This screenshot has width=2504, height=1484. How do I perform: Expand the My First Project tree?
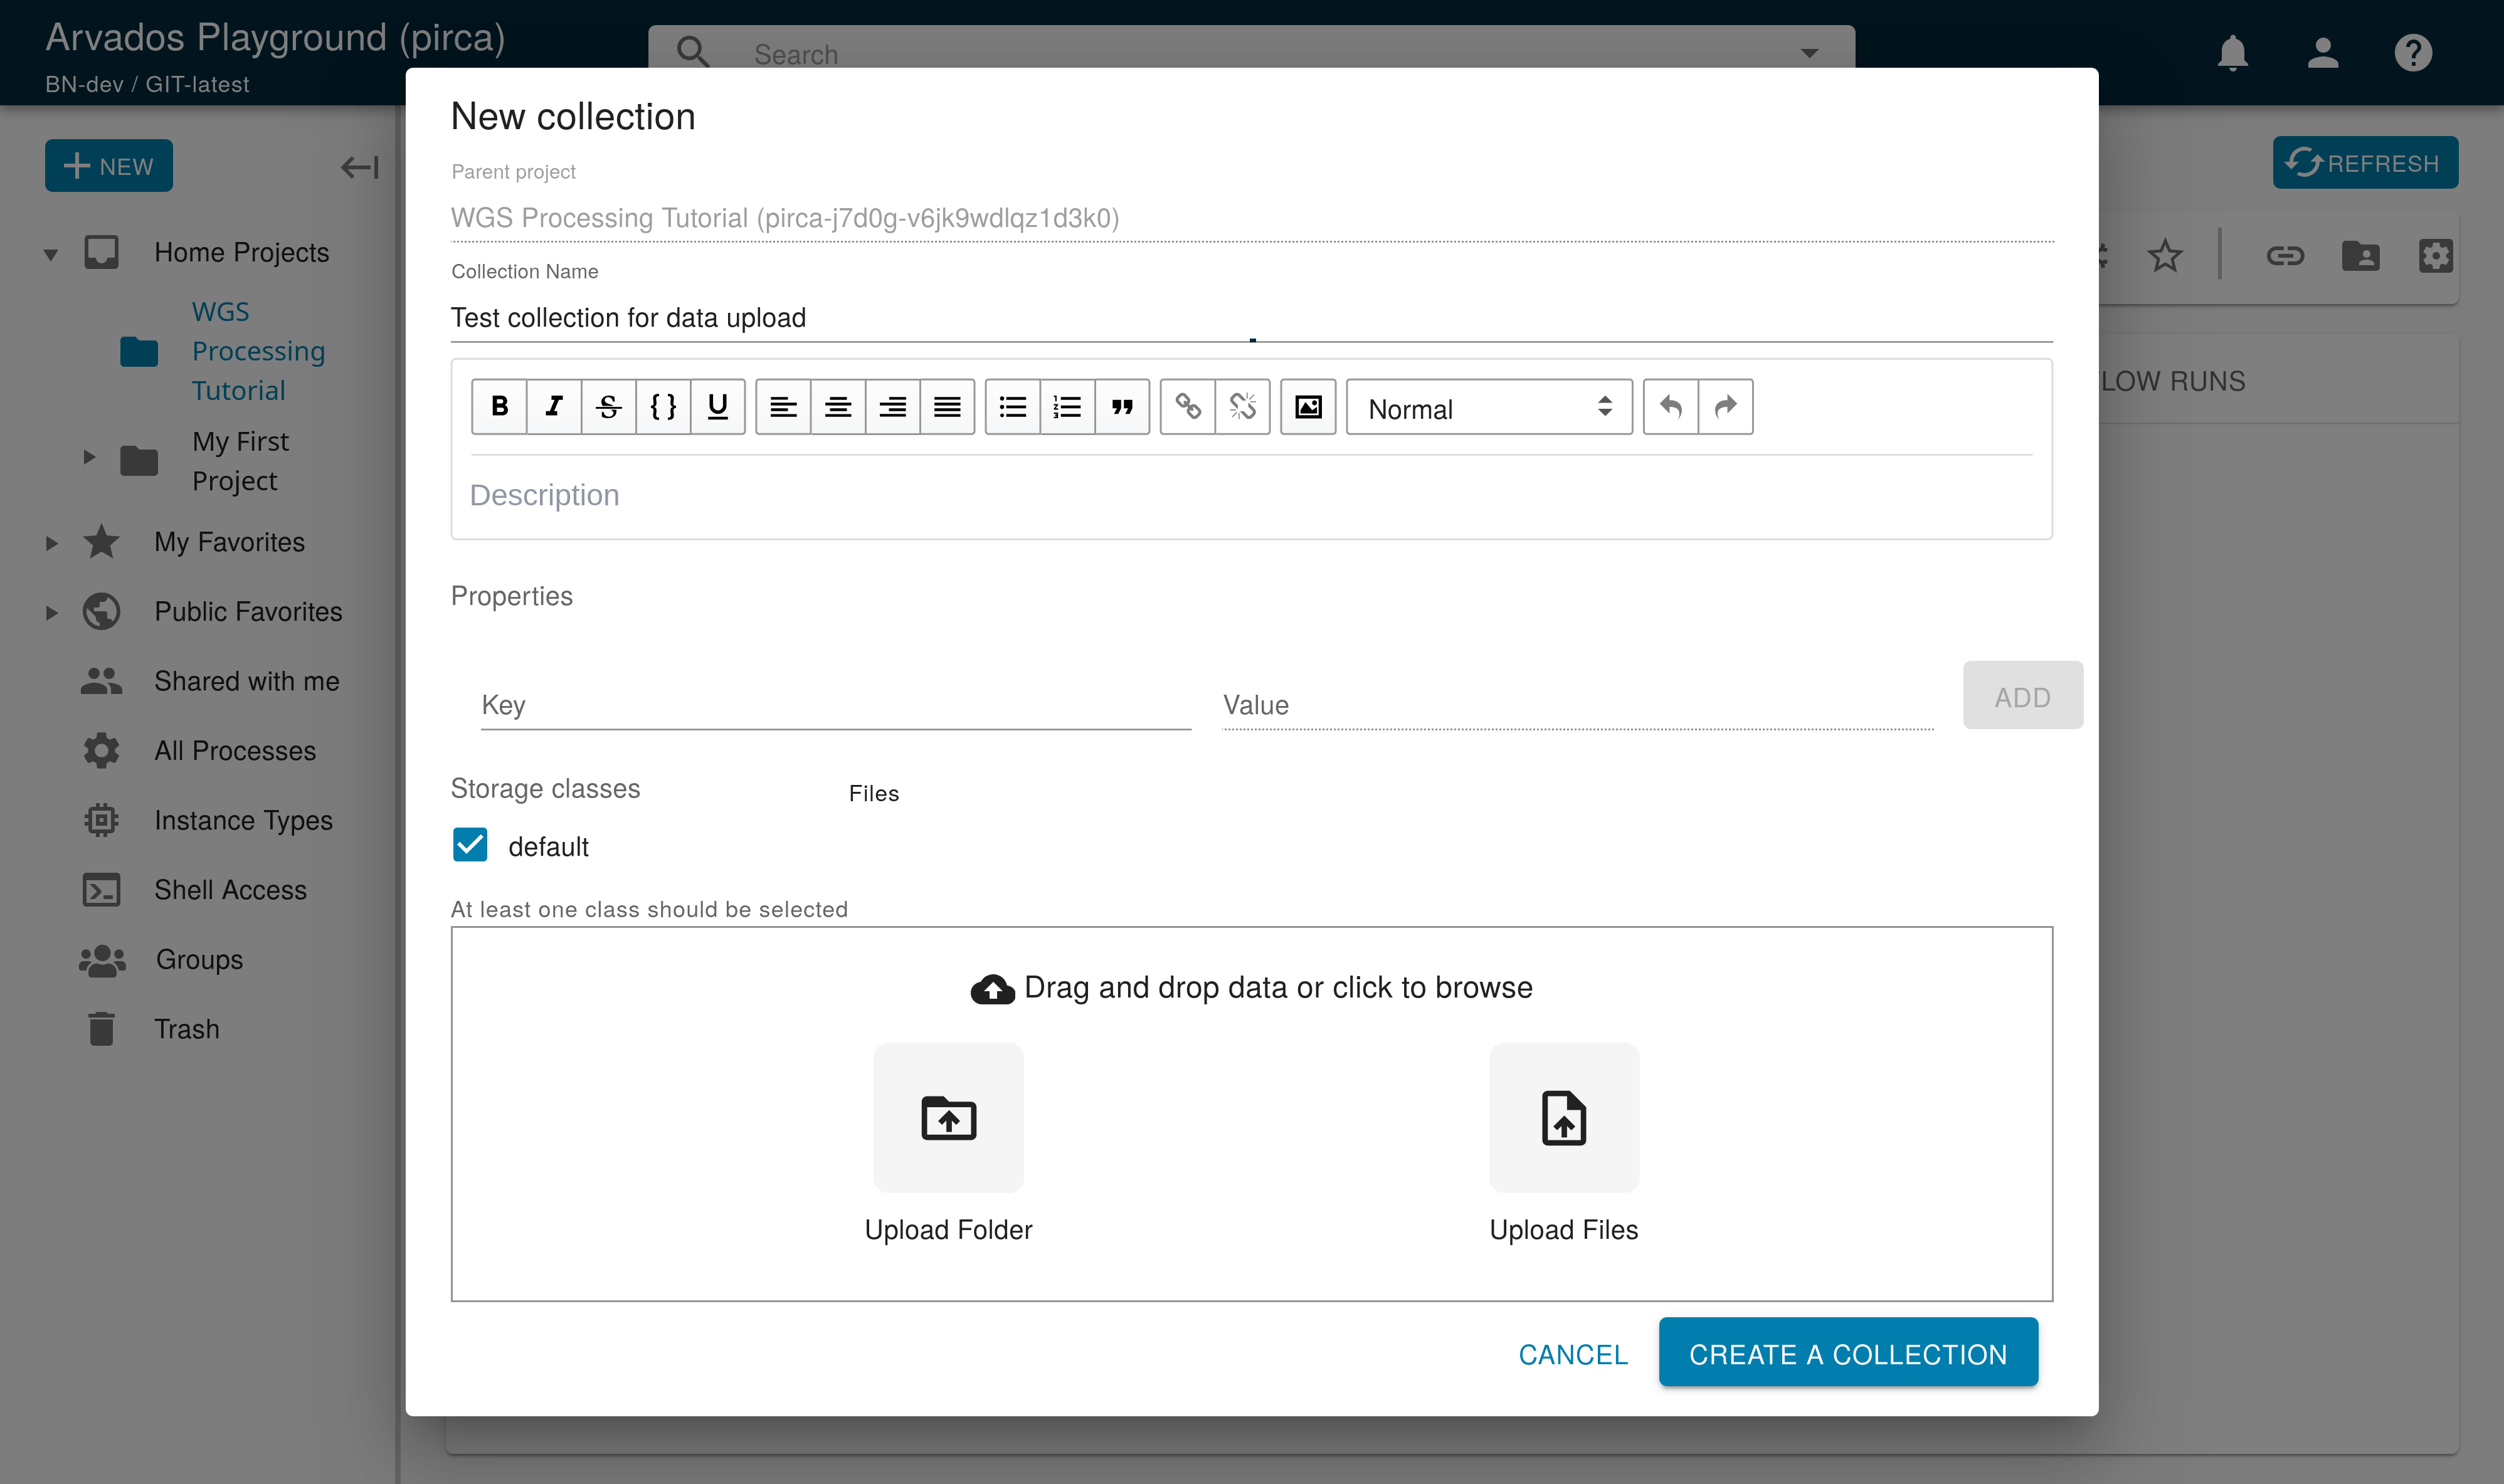[x=89, y=458]
